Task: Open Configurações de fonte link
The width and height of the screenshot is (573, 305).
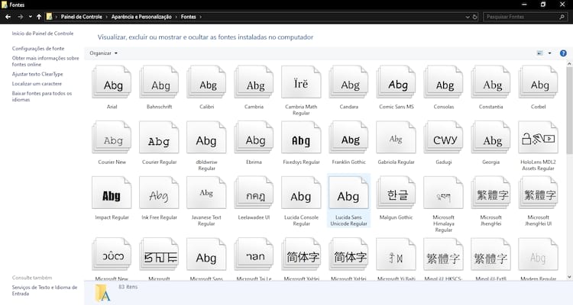Action: click(38, 48)
